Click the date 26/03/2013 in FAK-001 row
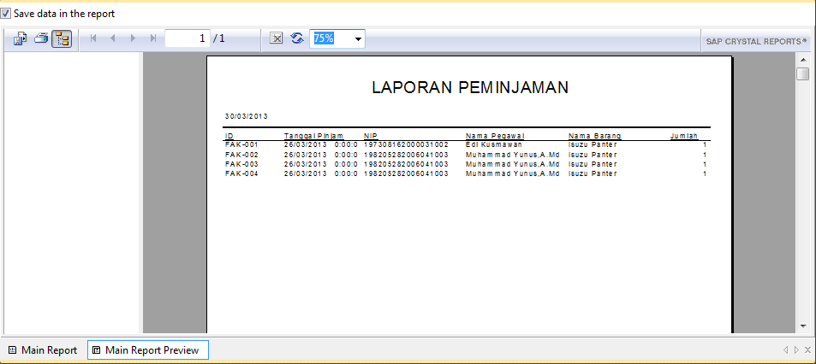Screen dimensions: 816x364 pos(306,144)
